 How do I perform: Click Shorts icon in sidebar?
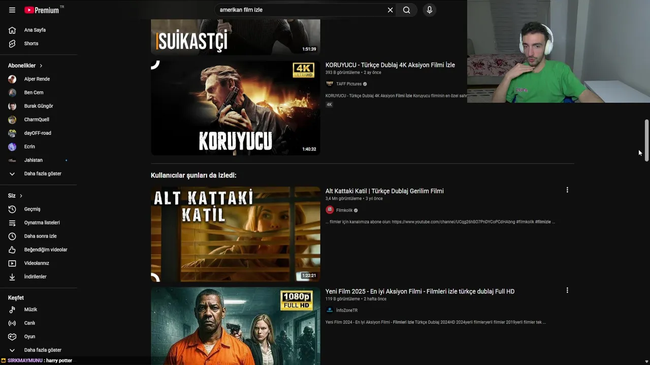pos(12,44)
